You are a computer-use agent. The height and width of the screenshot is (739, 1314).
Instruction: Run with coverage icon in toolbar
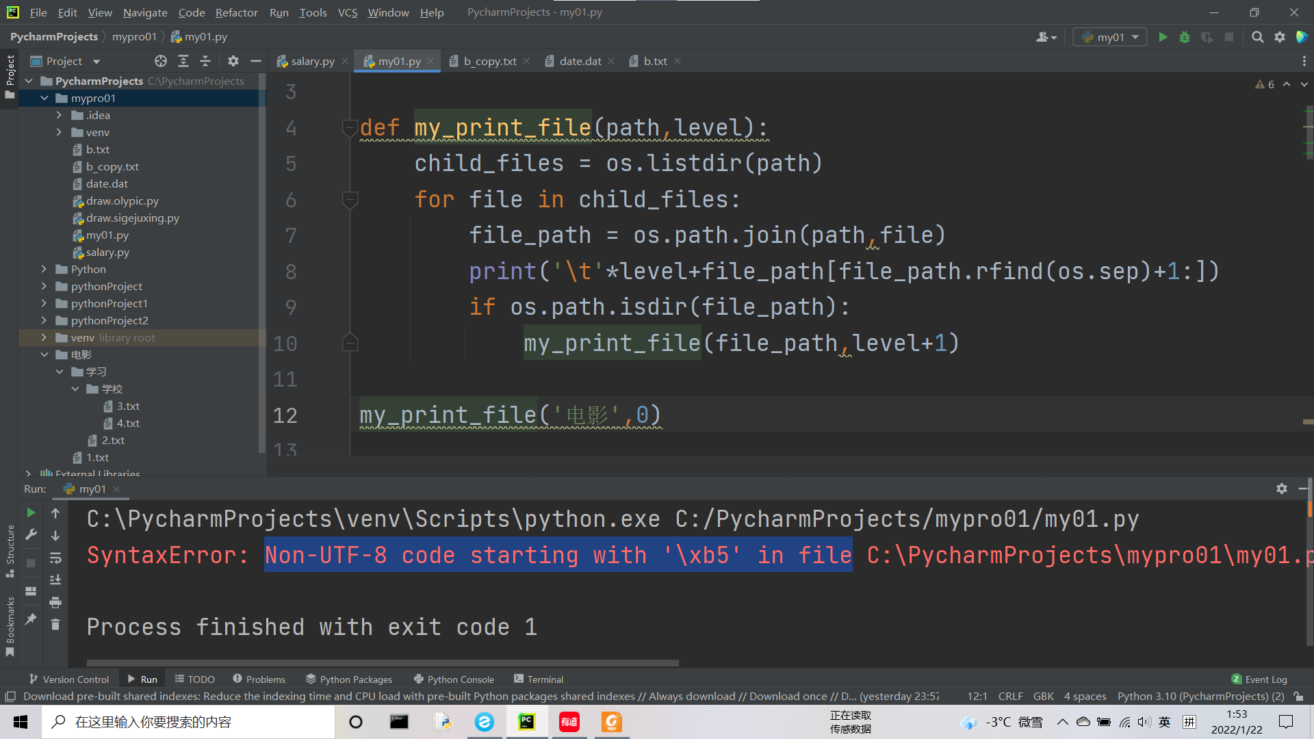1207,37
